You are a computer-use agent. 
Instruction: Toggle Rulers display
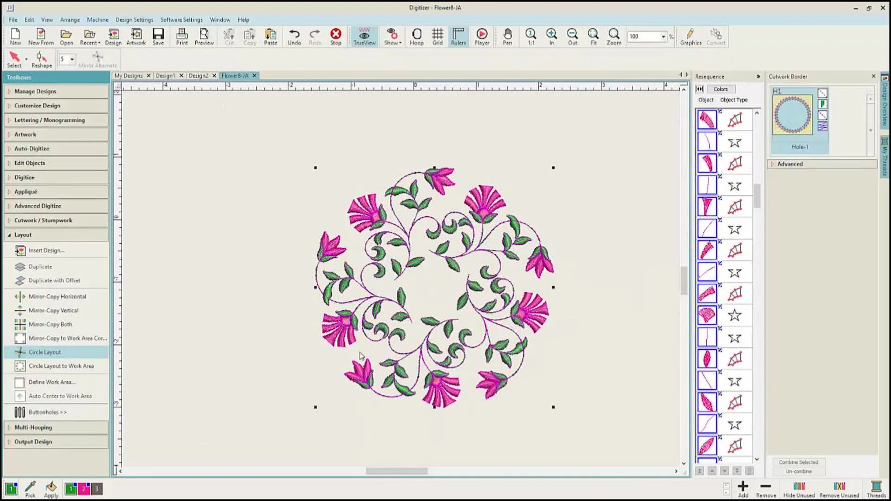point(458,37)
